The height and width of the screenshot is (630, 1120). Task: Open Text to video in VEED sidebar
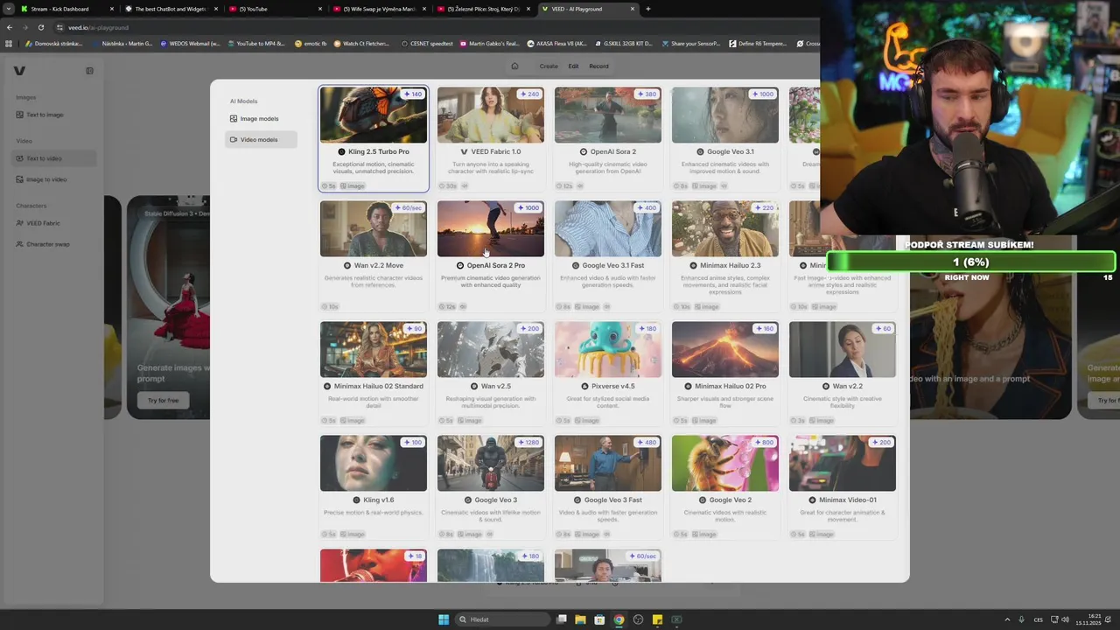point(54,158)
